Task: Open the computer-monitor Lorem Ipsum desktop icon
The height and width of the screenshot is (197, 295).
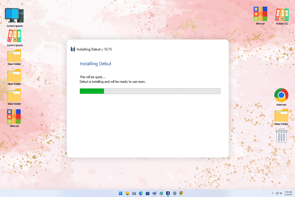Action: point(14,16)
